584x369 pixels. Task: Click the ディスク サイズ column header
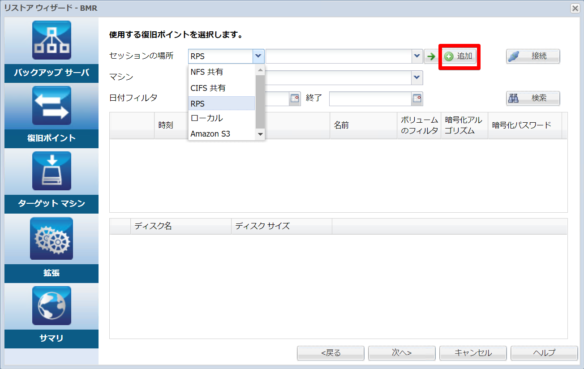pyautogui.click(x=282, y=226)
